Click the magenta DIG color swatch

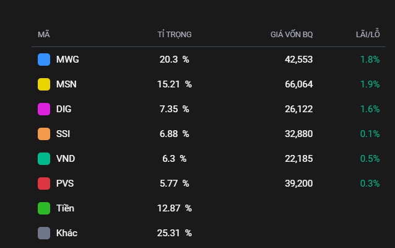tap(44, 109)
